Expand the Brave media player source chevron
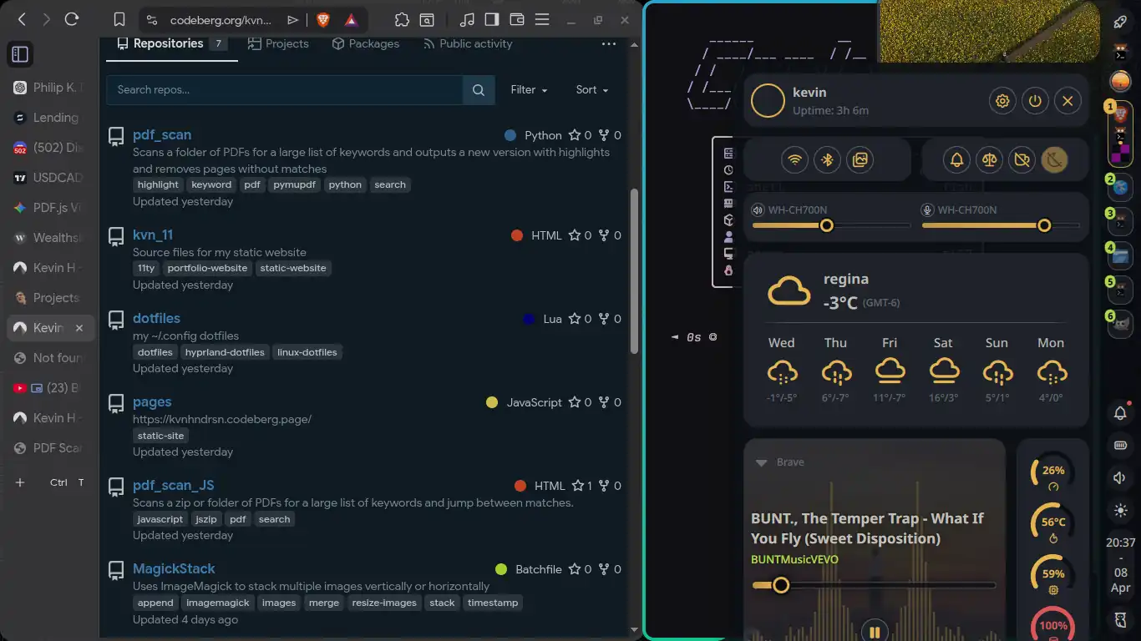1141x641 pixels. click(761, 462)
